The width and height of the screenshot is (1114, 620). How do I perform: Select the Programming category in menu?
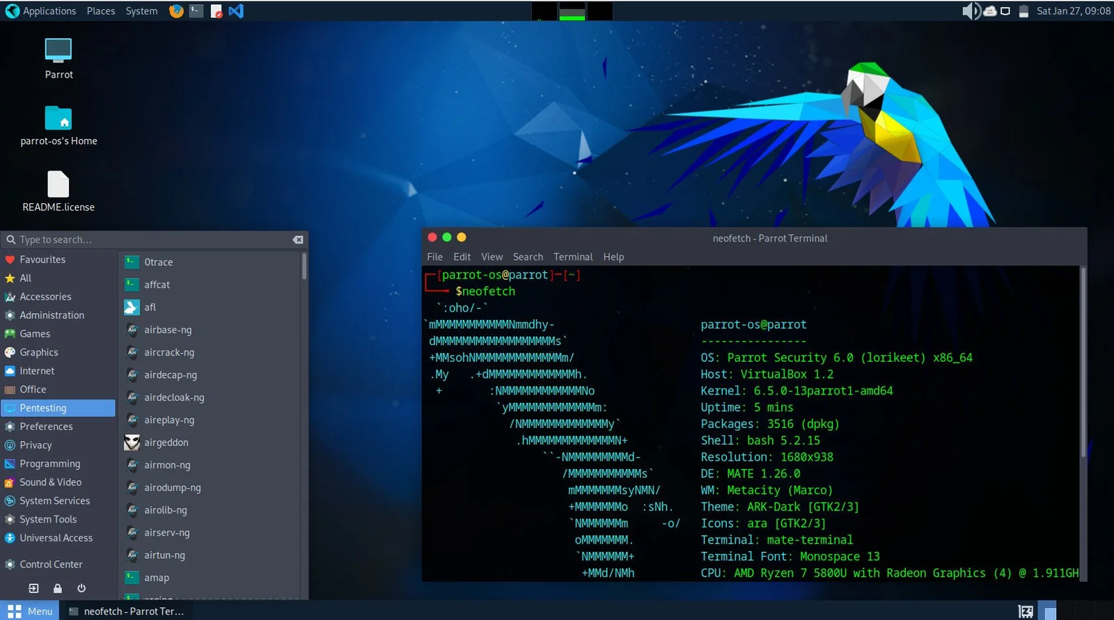pos(49,463)
